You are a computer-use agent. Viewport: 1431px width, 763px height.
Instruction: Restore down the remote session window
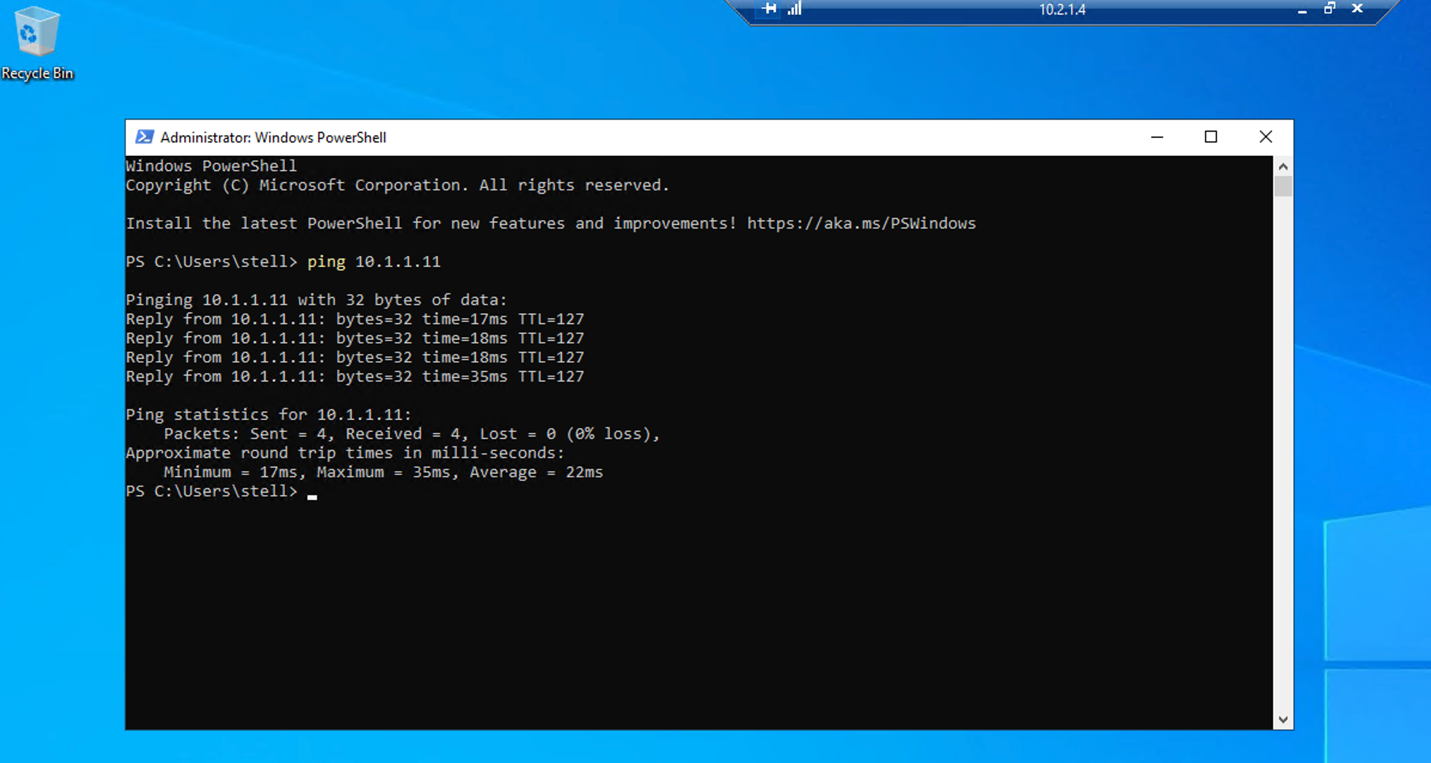click(1329, 8)
